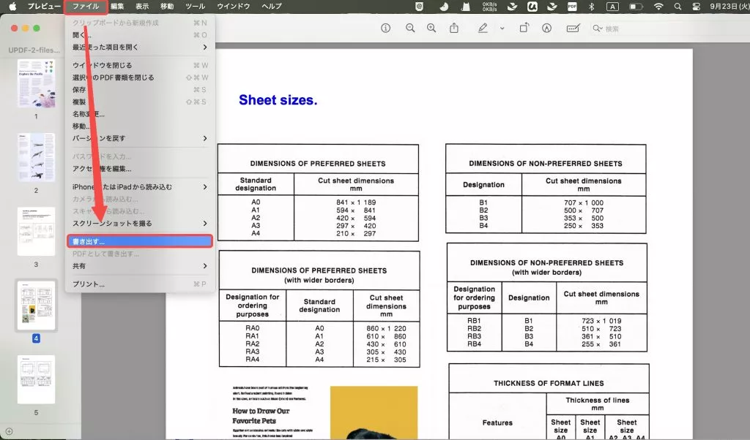The height and width of the screenshot is (440, 750).
Task: Choose 保存 in the File menu
Action: pyautogui.click(x=140, y=90)
